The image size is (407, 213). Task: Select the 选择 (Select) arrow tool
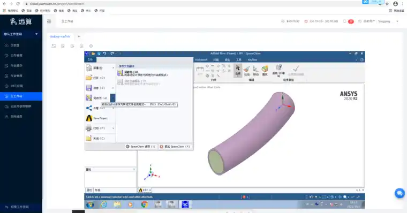tap(238, 71)
